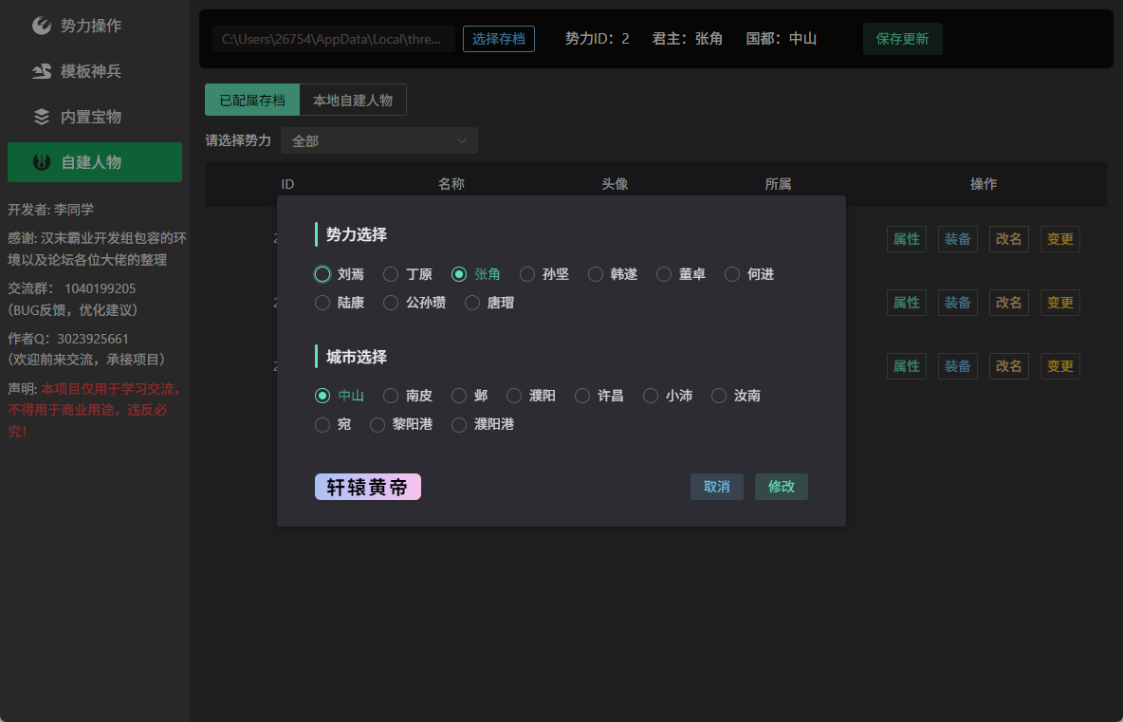Image resolution: width=1123 pixels, height=722 pixels.
Task: Select the 韩遂 faction radio button
Action: point(595,274)
